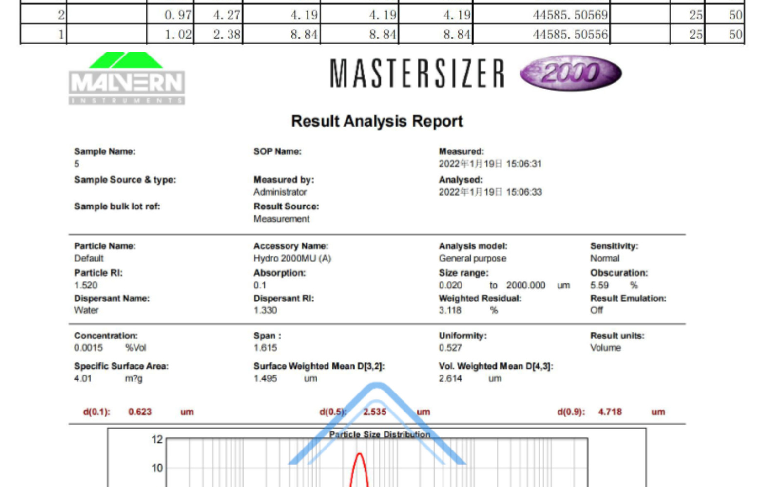Screen dimensions: 770x487
Task: Select the Normal sensitivity value
Action: pos(605,258)
